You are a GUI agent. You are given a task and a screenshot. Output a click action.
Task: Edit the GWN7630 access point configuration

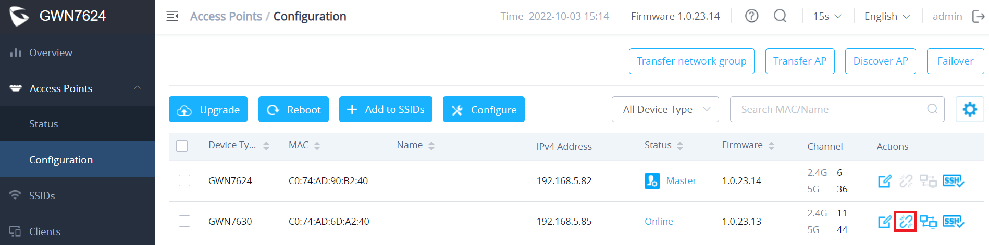pyautogui.click(x=885, y=222)
